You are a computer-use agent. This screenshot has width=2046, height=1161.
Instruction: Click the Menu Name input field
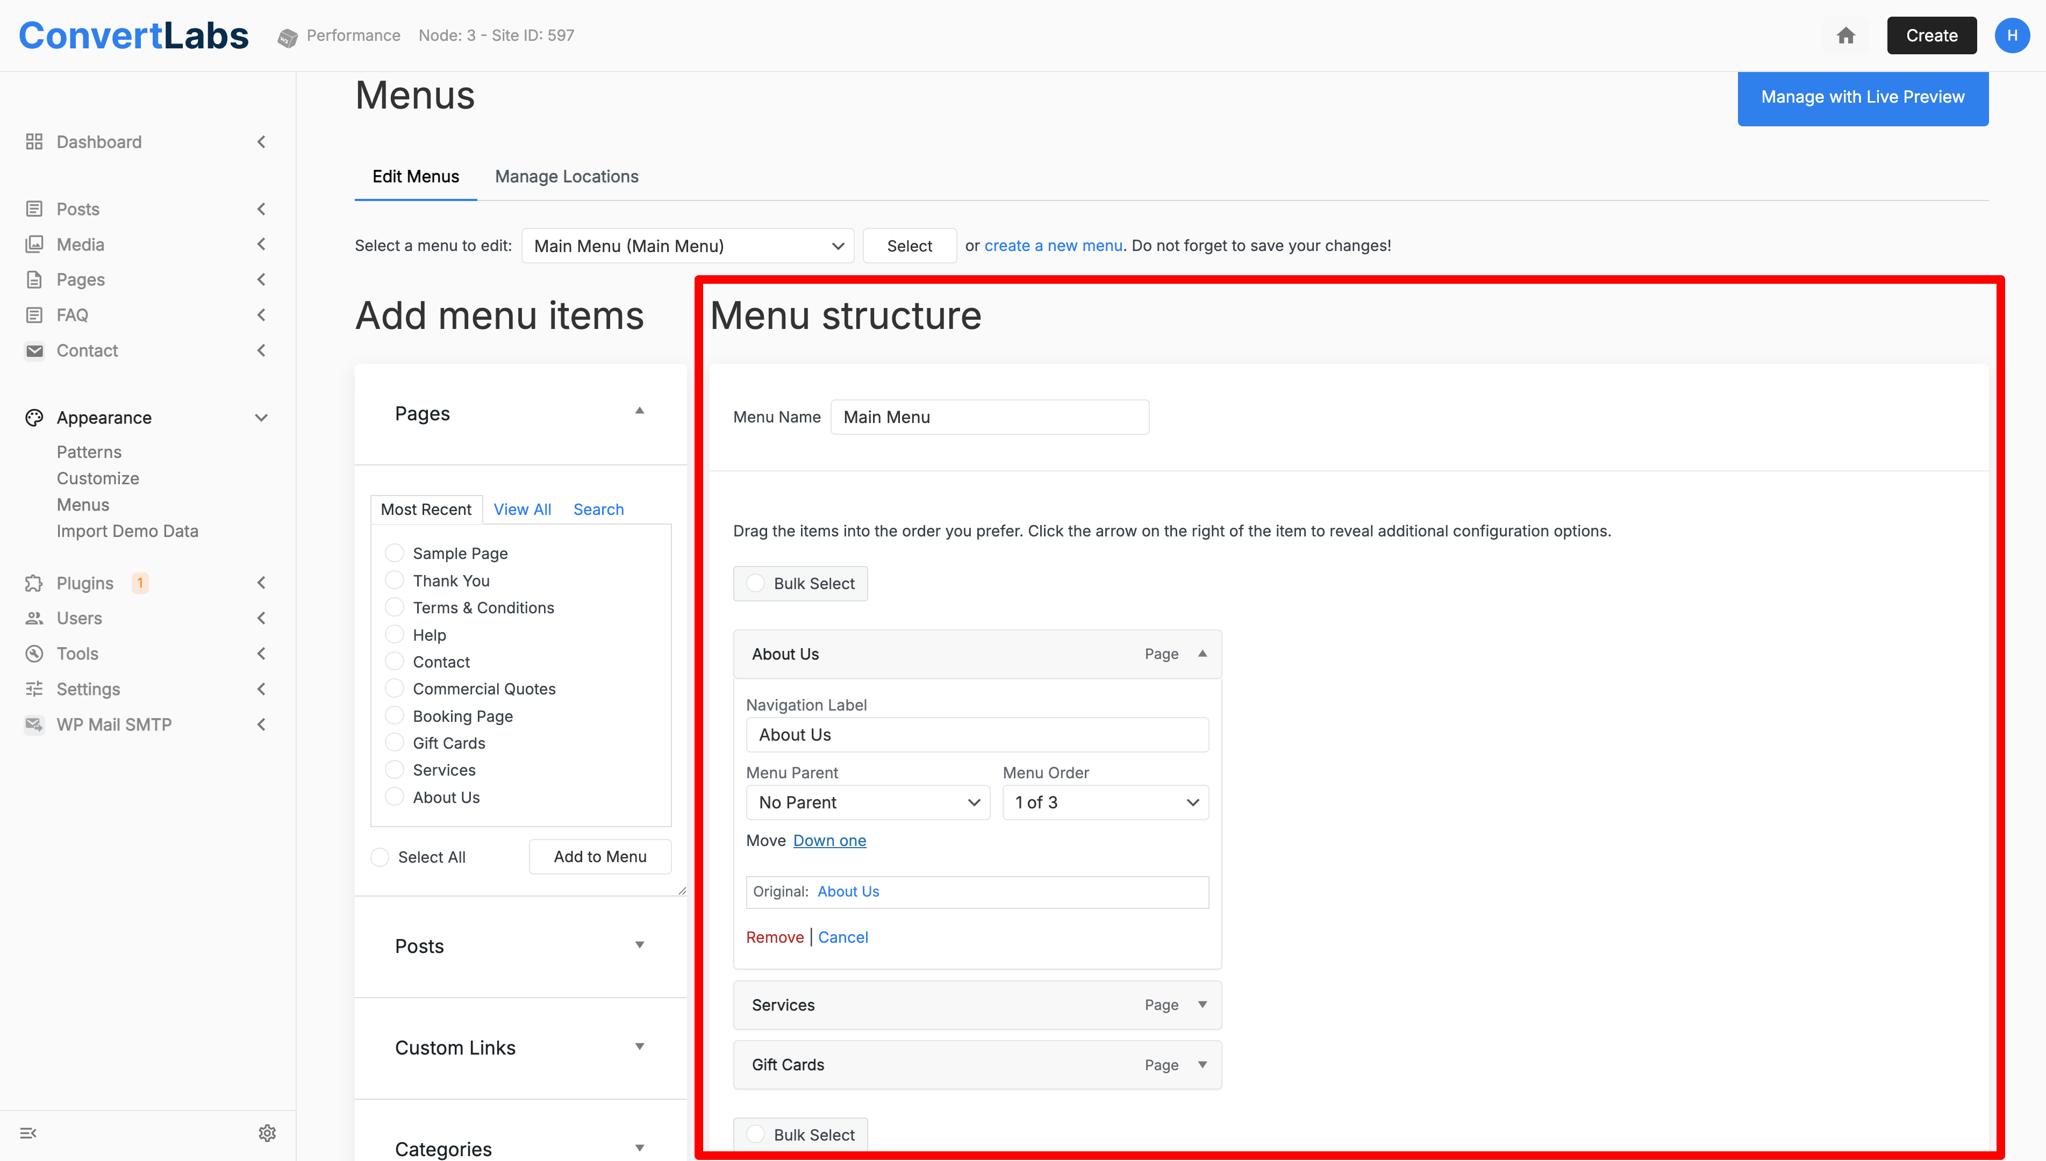click(989, 418)
